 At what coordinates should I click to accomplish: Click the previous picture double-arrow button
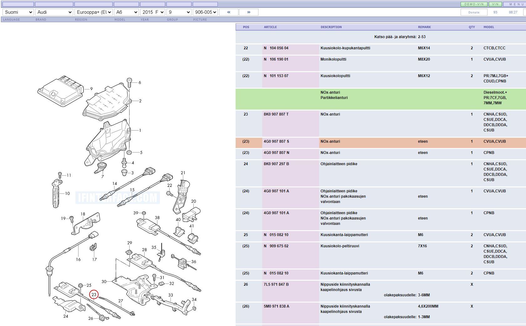228,12
